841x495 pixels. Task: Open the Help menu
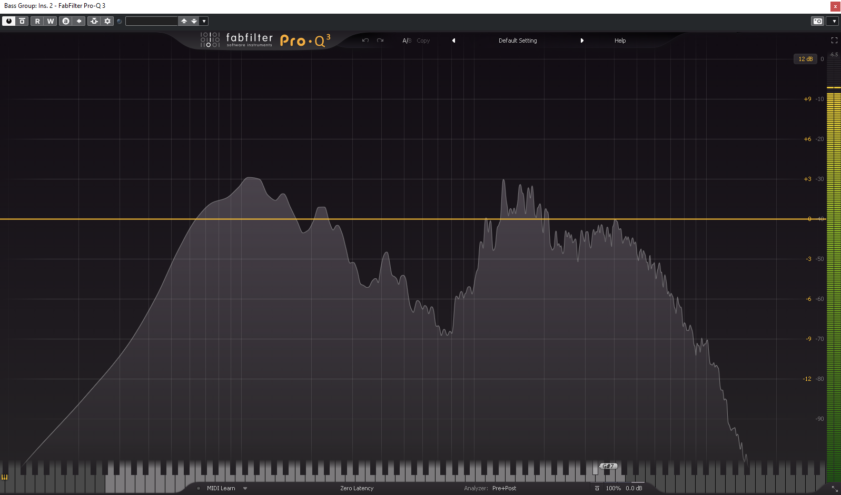pyautogui.click(x=620, y=41)
